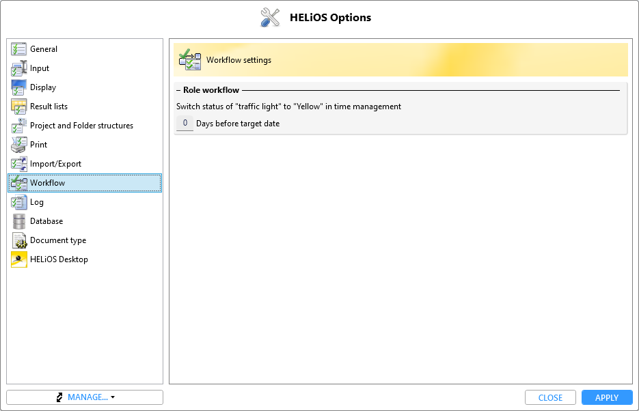
Task: Click the Document type icon
Action: 18,240
